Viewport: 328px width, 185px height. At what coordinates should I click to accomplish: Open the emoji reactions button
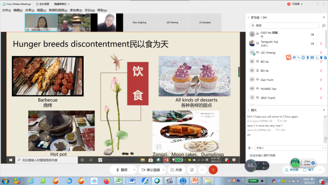pos(192,170)
